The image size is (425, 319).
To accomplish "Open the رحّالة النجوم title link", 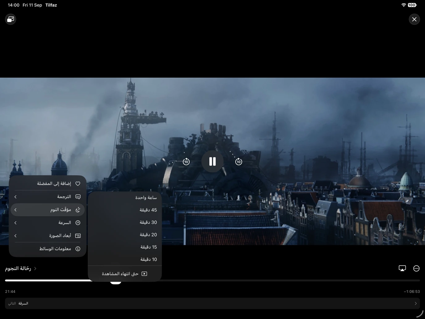I will (x=18, y=268).
